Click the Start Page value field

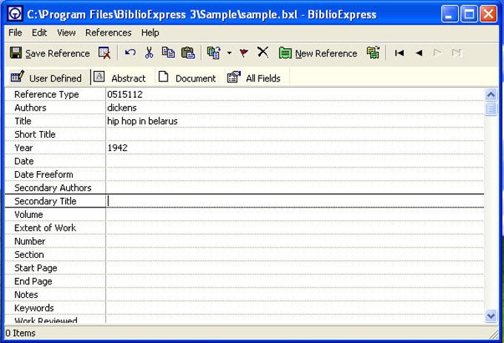point(295,268)
